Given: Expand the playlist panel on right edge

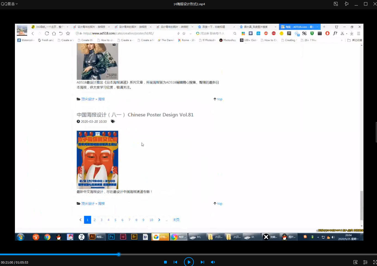Looking at the screenshot, I should (x=376, y=132).
